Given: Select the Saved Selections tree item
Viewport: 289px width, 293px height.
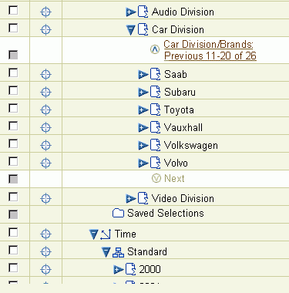Looking at the screenshot, I should coord(166,213).
